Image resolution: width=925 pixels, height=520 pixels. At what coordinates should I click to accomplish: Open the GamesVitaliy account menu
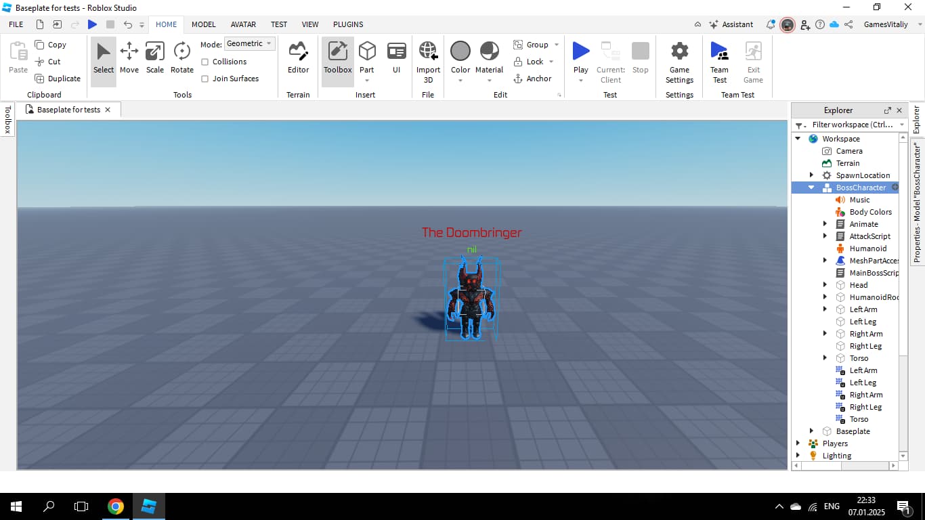click(886, 24)
